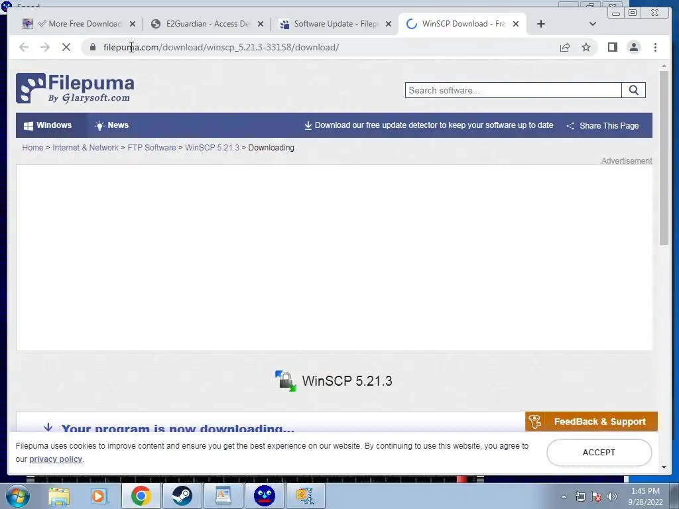Image resolution: width=679 pixels, height=509 pixels.
Task: Close the WinSCP Download tab
Action: coord(516,24)
